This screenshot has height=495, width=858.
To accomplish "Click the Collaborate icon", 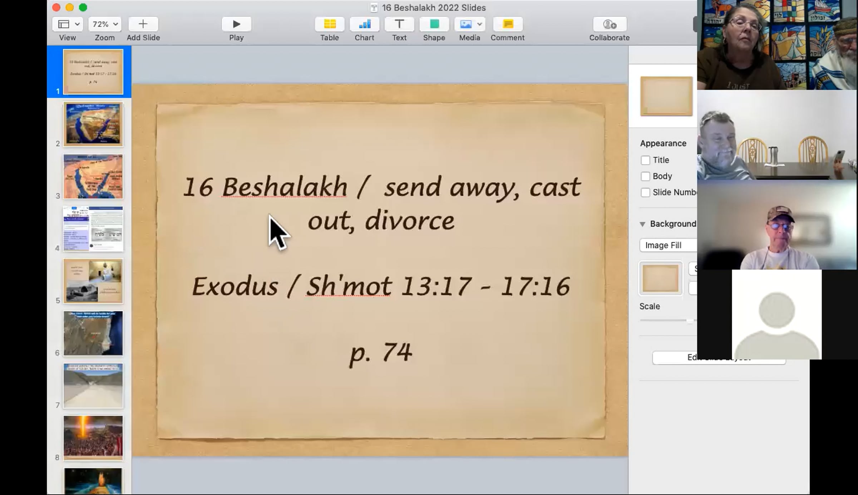I will [x=609, y=24].
